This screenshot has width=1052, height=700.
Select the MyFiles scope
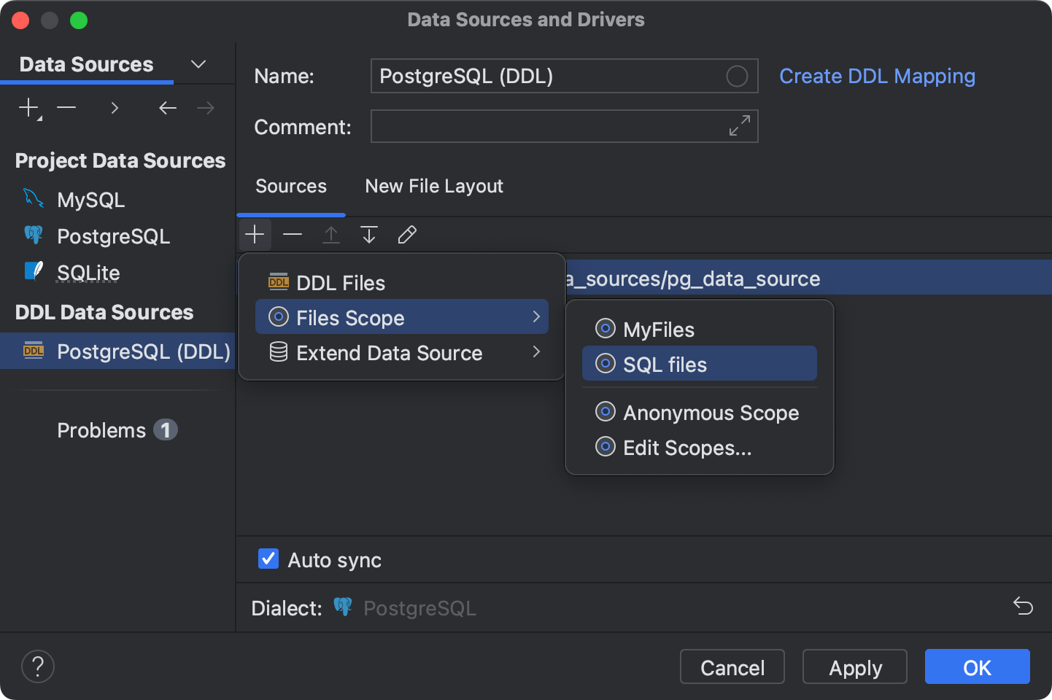[x=657, y=329]
